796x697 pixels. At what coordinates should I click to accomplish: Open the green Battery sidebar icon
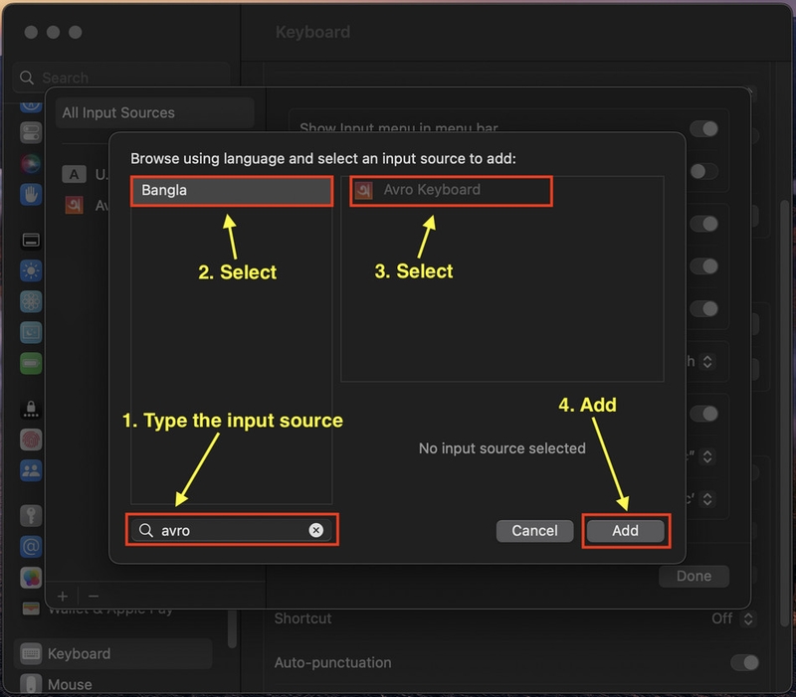point(31,363)
